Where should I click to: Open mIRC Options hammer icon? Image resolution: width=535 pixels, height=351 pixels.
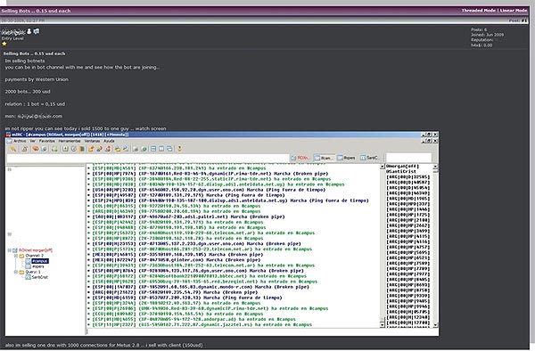point(25,149)
